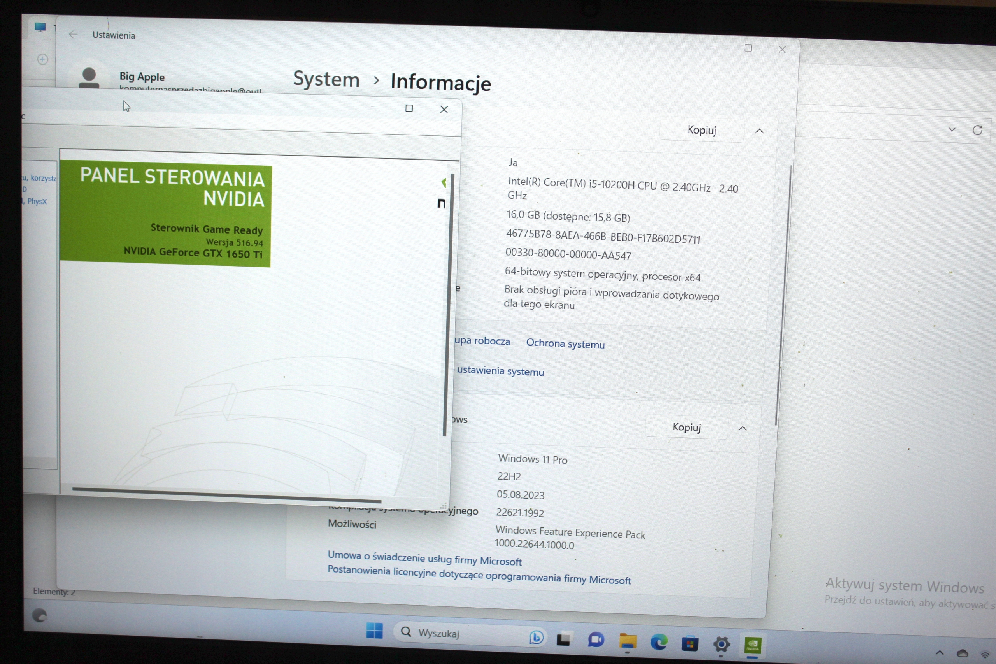Click the NVIDIA panel vertical scrollbar
This screenshot has width=996, height=664.
click(x=448, y=305)
